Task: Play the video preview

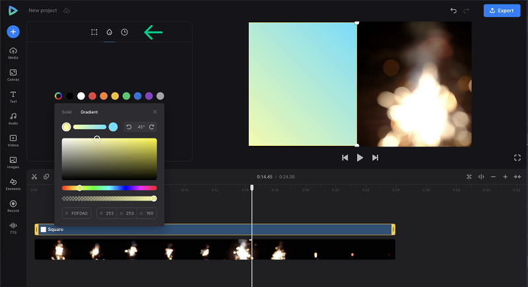Action: (360, 158)
